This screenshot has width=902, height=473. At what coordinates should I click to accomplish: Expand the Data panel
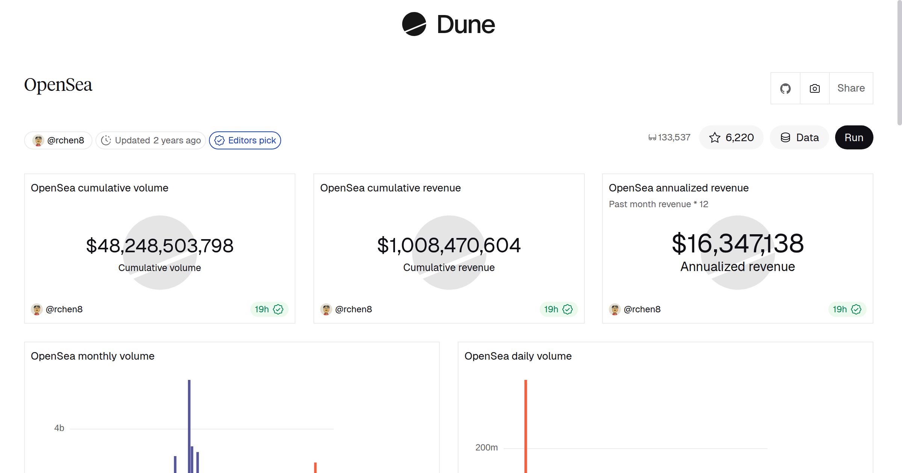pyautogui.click(x=799, y=137)
